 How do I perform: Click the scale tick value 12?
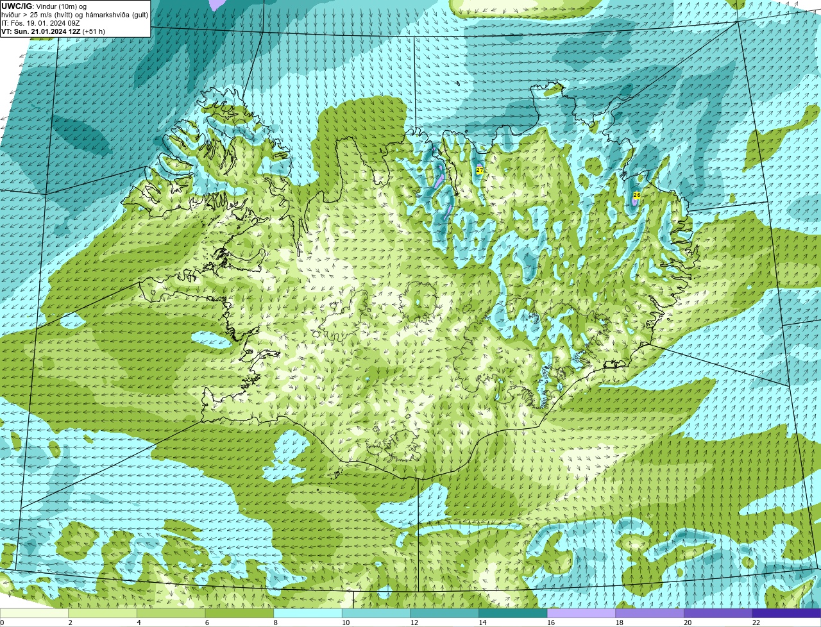(414, 623)
